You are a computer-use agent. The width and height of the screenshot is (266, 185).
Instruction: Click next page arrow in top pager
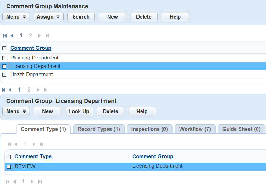40,36
